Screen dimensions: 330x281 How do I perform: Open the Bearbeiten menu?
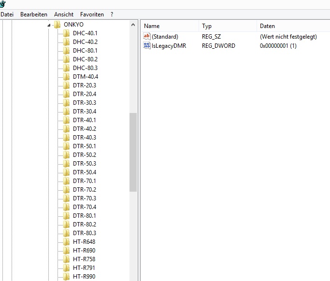[34, 14]
